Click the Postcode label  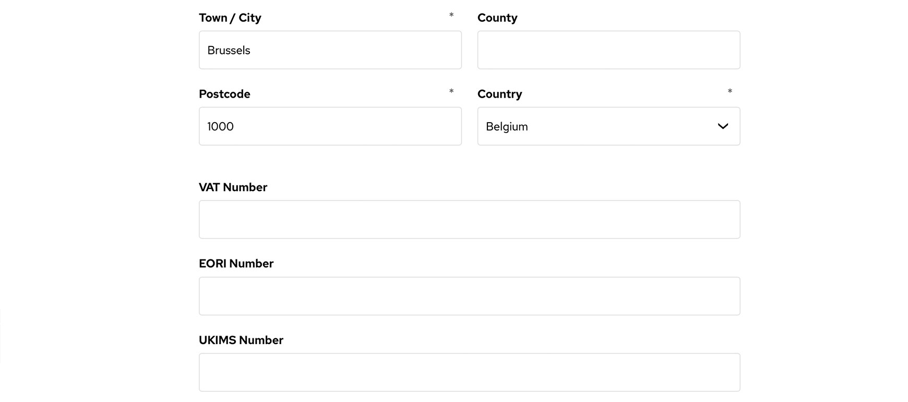[x=224, y=94]
